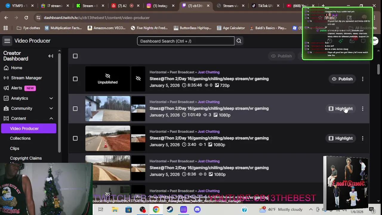Click the Unpublished video thumbnail
The height and width of the screenshot is (215, 382).
[x=108, y=79]
